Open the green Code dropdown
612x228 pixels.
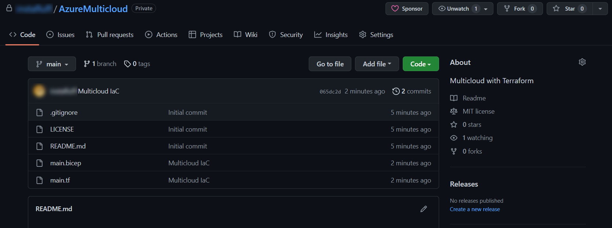click(x=421, y=64)
